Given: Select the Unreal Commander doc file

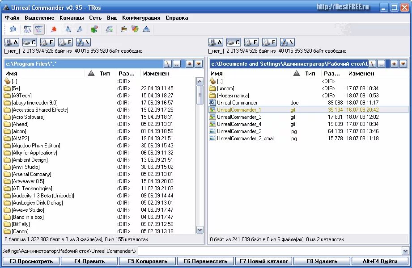Looking at the screenshot, I should pos(309,103).
